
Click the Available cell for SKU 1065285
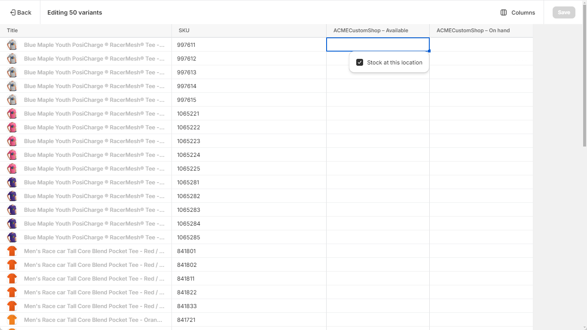(377, 237)
